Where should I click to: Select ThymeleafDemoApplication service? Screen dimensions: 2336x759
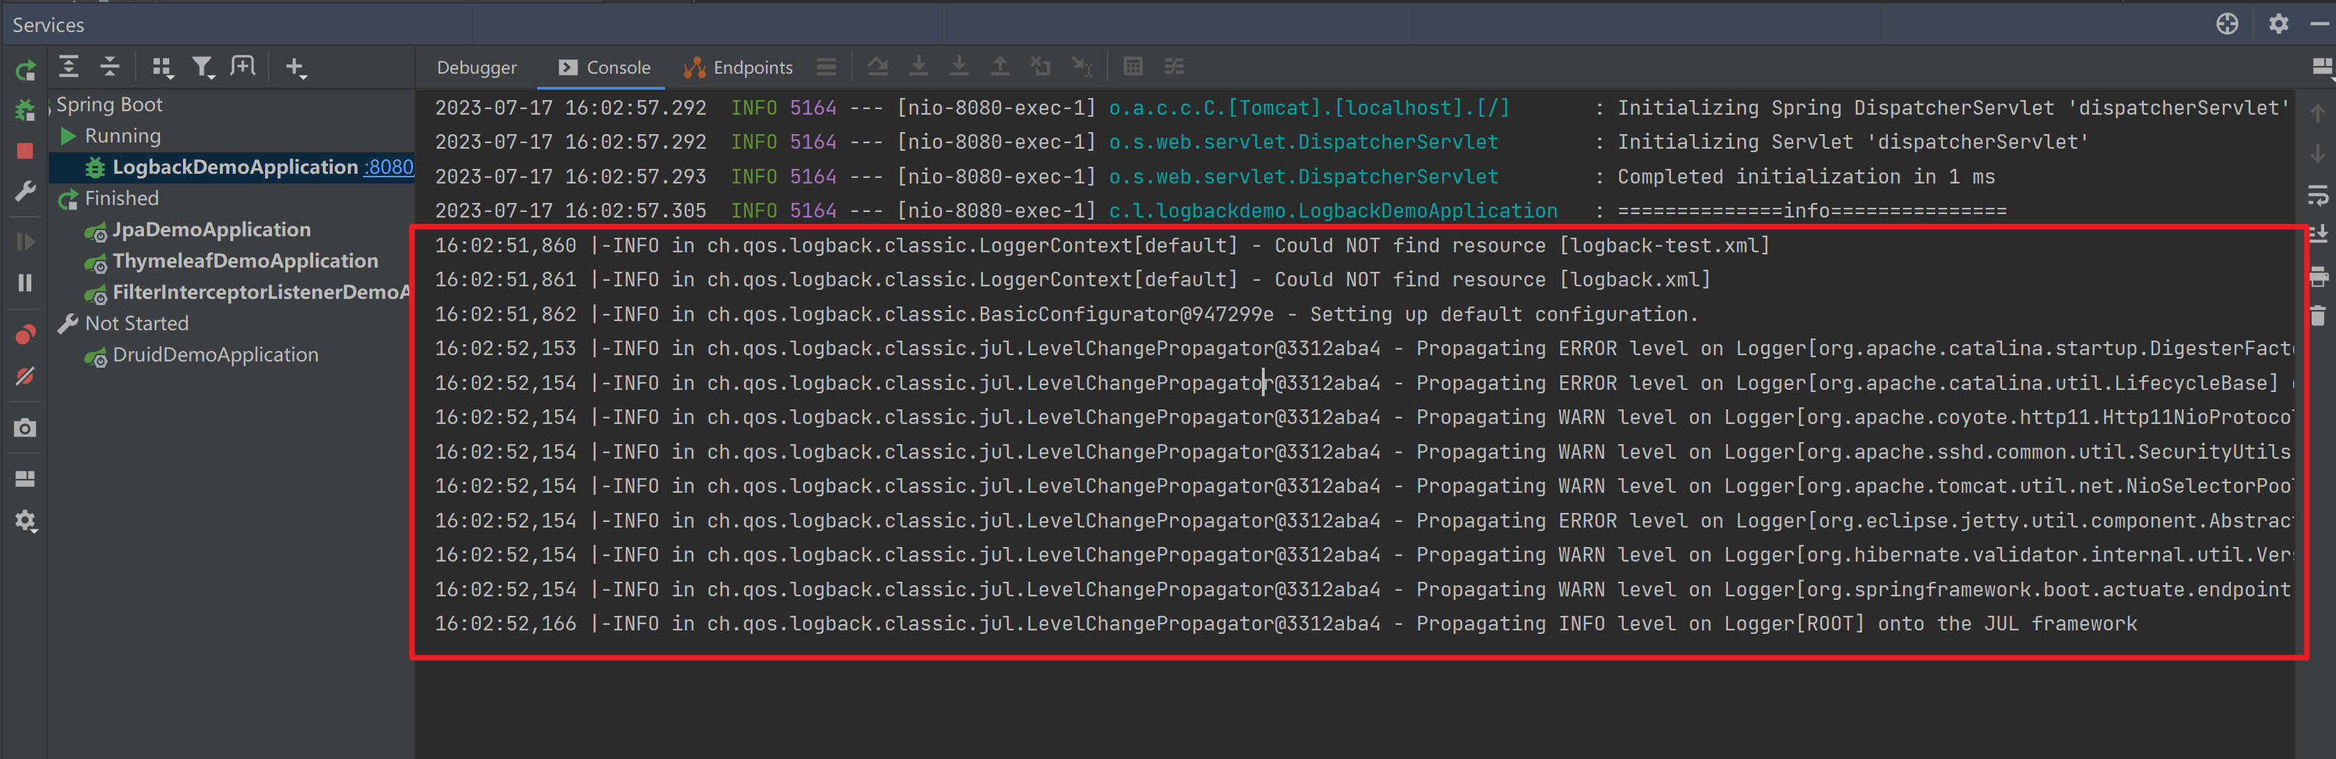point(245,261)
